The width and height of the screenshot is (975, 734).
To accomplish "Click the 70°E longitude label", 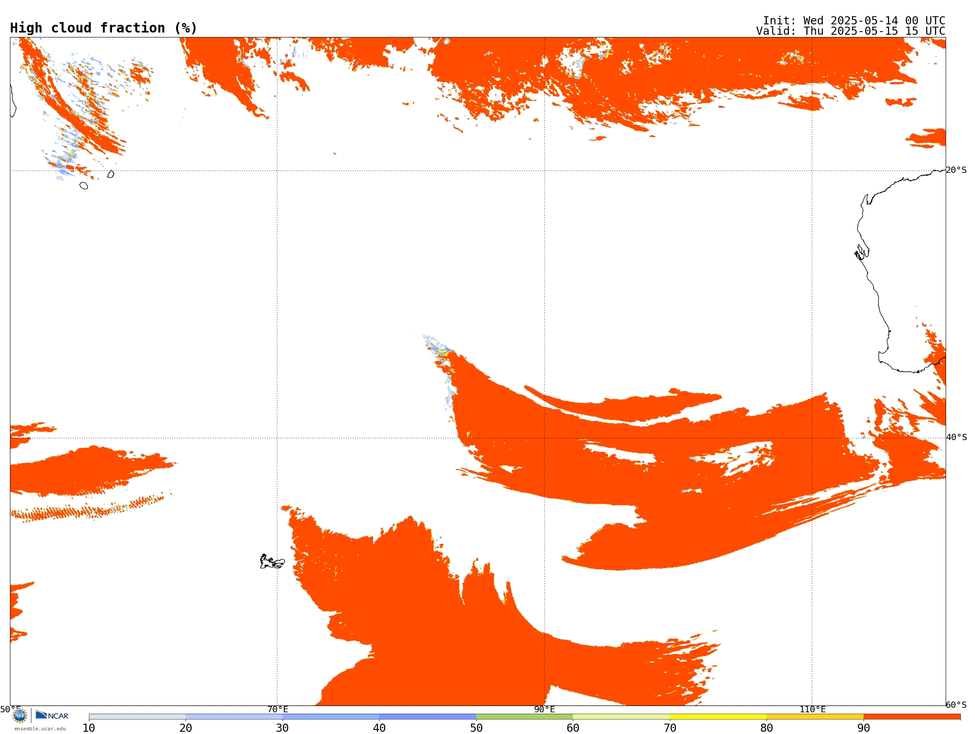I will (278, 709).
